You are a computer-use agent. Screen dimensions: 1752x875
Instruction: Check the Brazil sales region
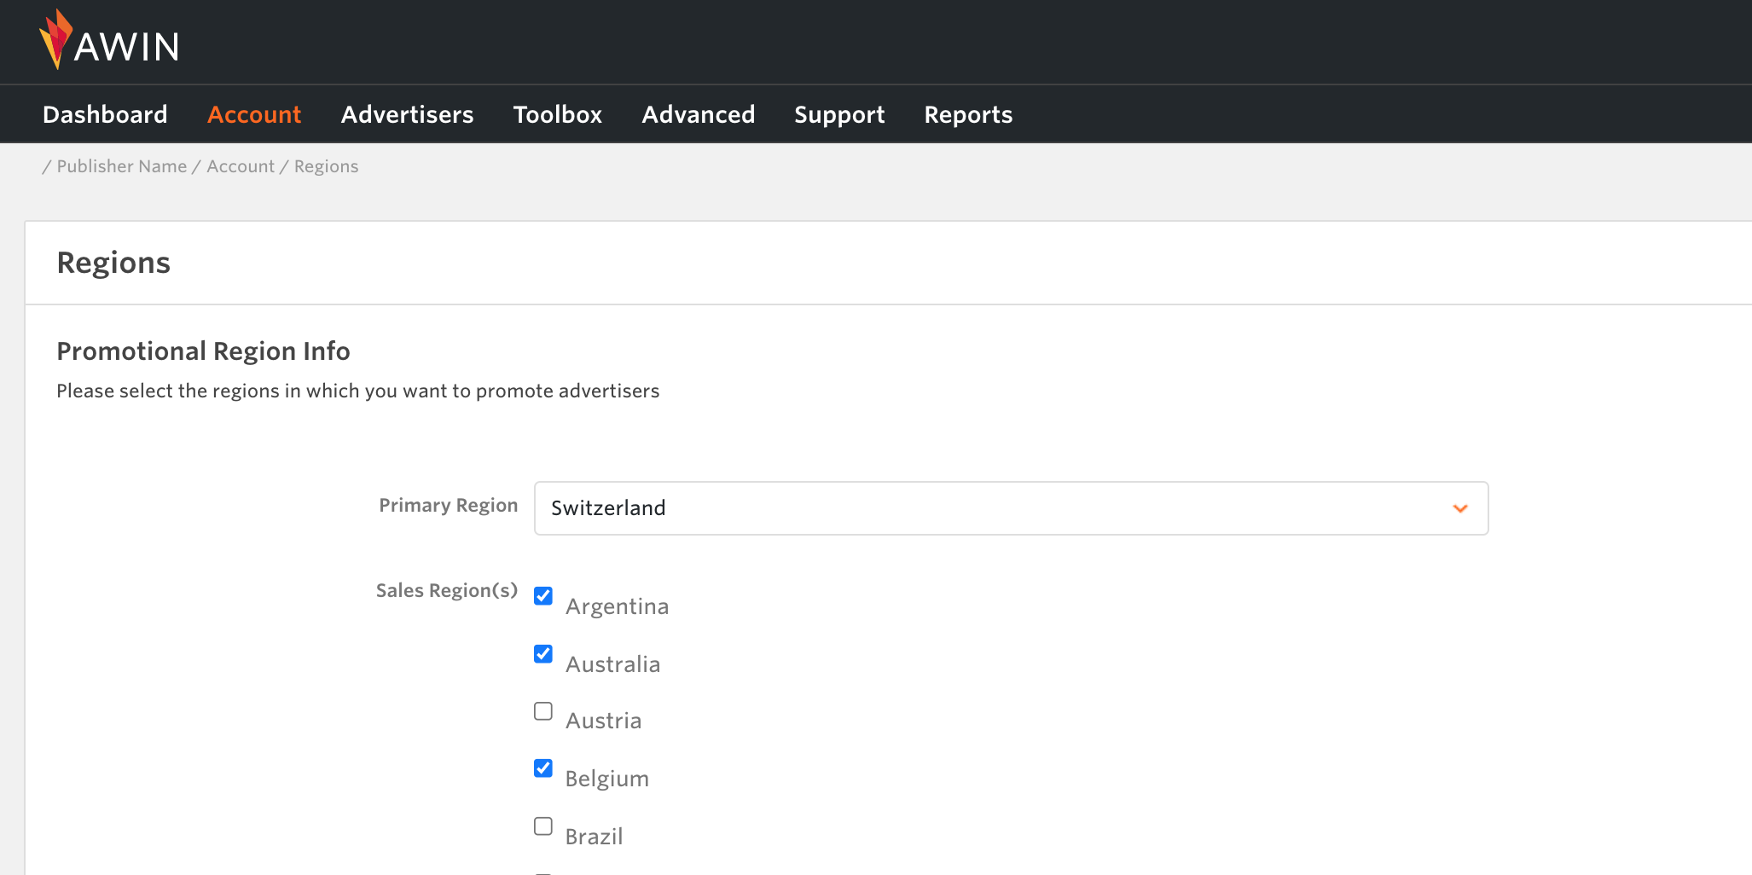point(542,826)
